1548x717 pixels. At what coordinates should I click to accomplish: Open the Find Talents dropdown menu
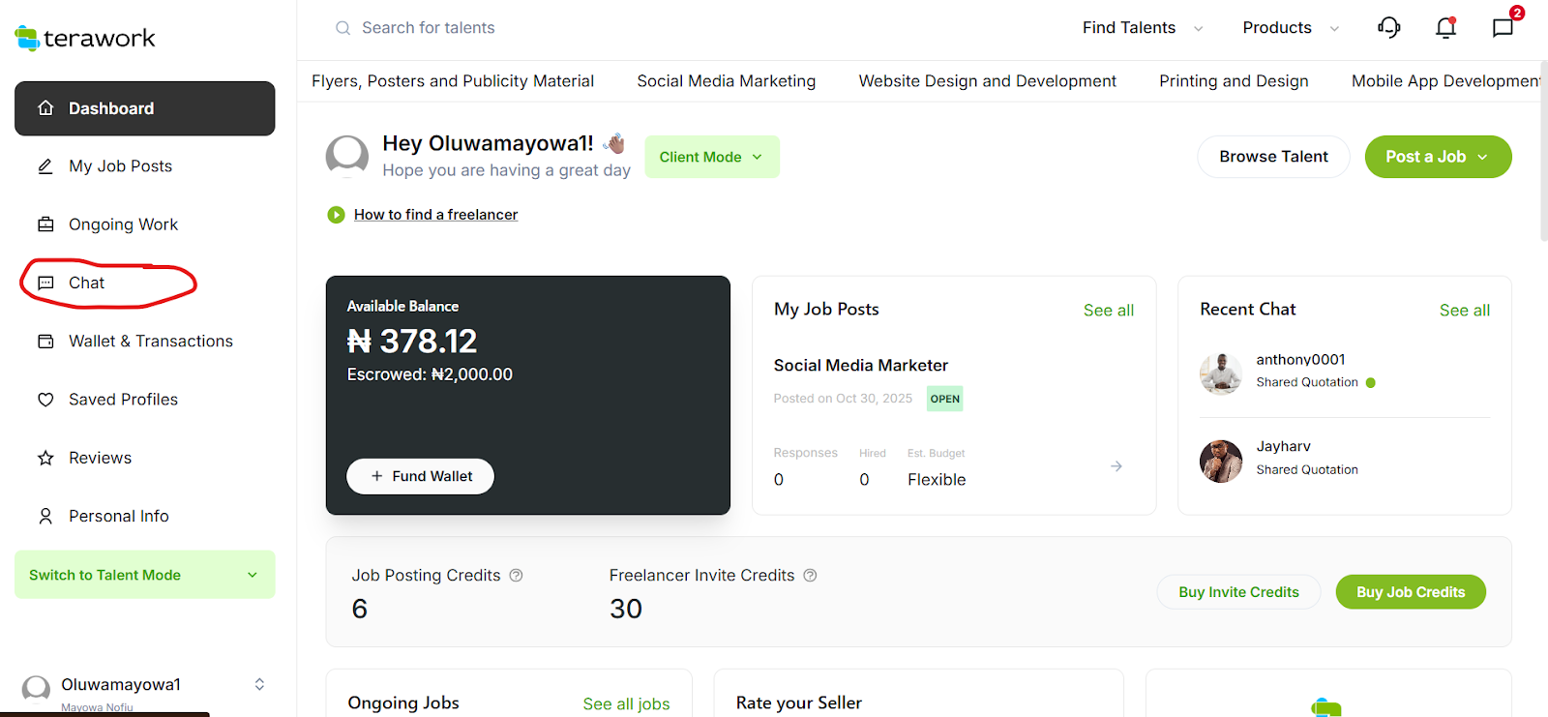[x=1142, y=28]
